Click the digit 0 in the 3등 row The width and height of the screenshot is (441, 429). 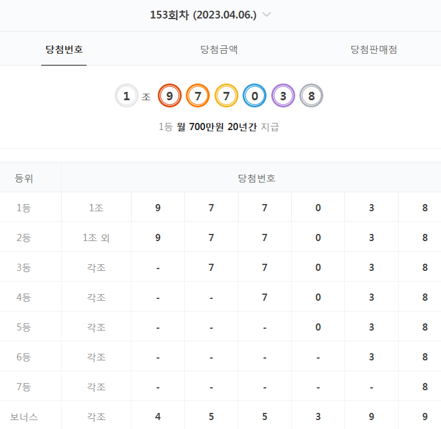pyautogui.click(x=318, y=267)
